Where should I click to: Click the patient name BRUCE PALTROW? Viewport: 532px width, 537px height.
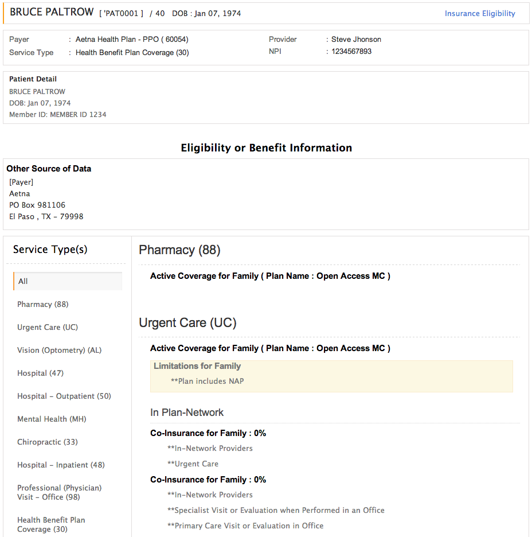pos(47,12)
